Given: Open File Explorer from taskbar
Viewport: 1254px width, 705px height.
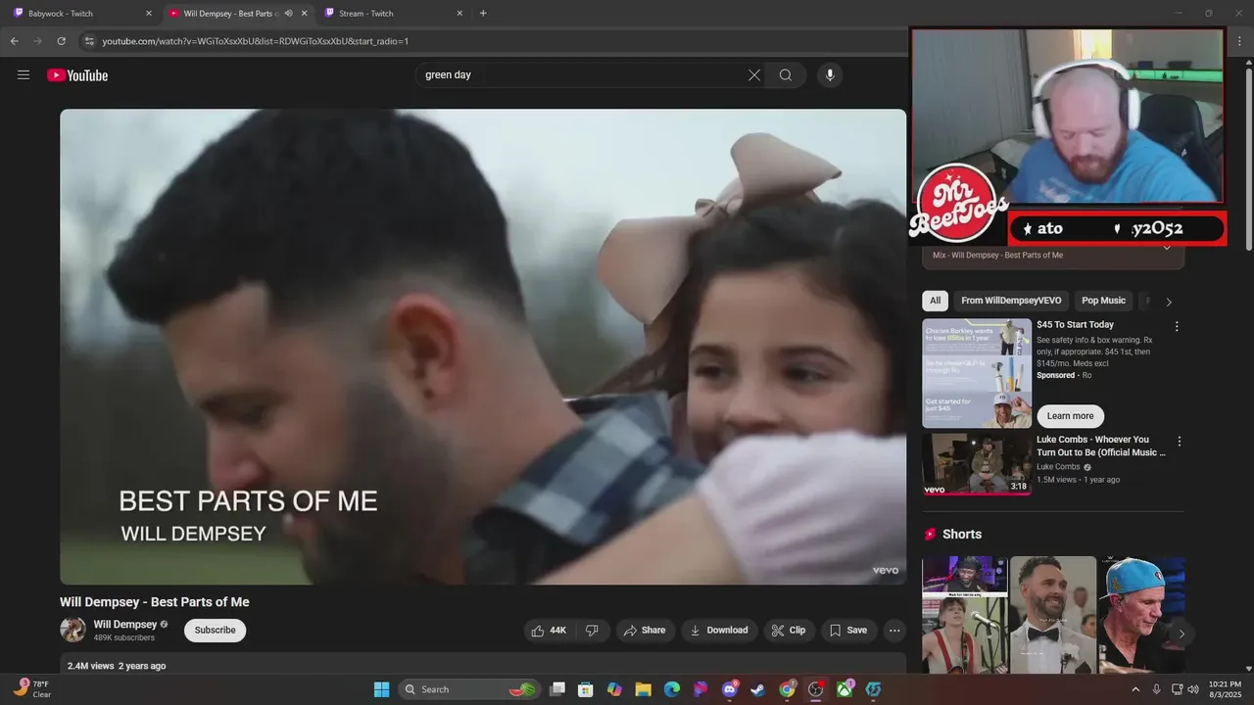Looking at the screenshot, I should pyautogui.click(x=644, y=689).
